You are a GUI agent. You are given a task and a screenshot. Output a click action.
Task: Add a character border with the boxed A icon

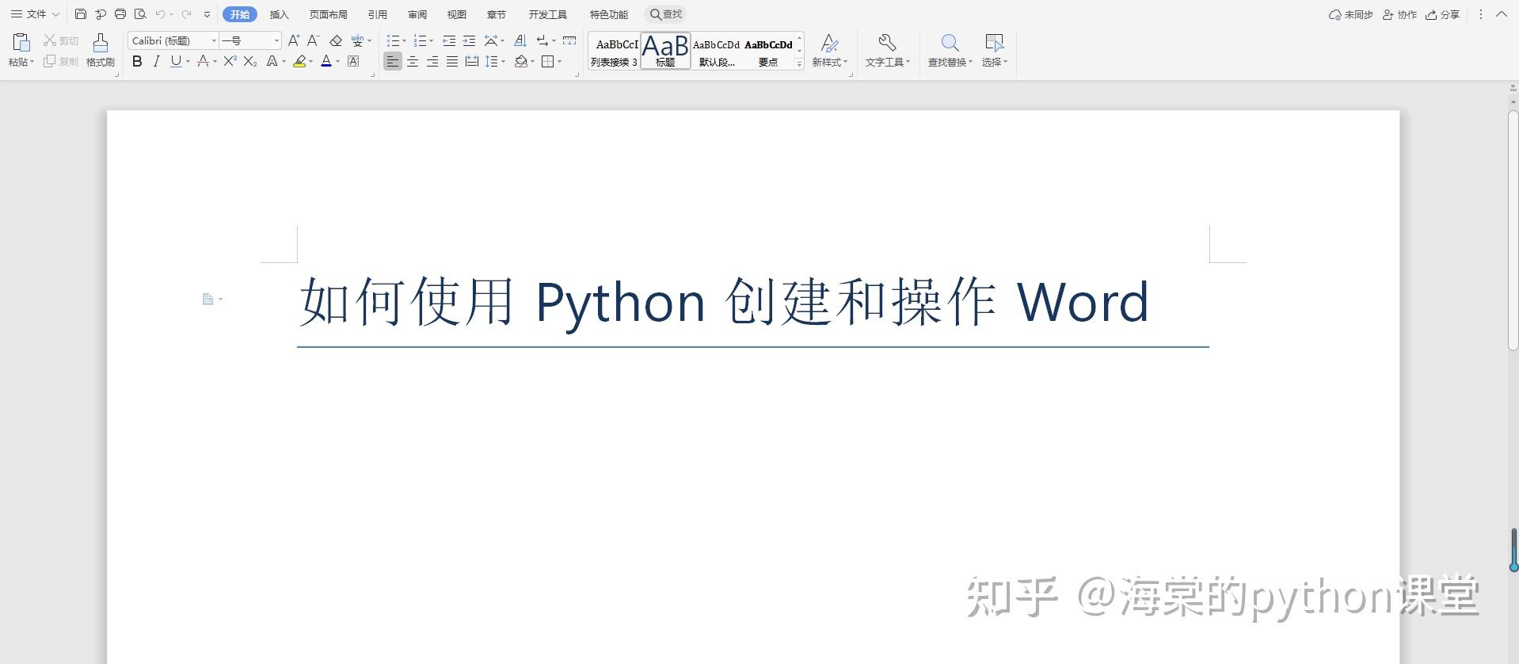pos(353,61)
